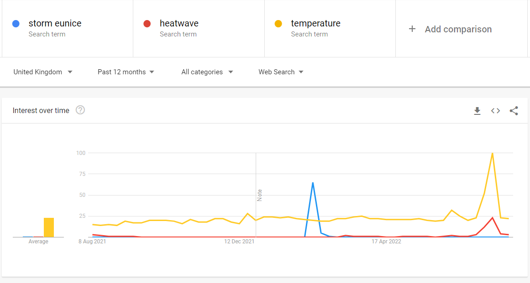Viewport: 530px width, 283px height.
Task: Edit the heatwave search term
Action: coord(179,23)
